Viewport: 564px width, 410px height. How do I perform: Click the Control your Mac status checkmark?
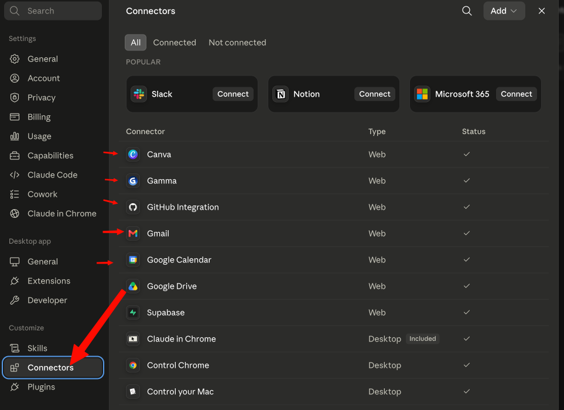click(x=467, y=392)
